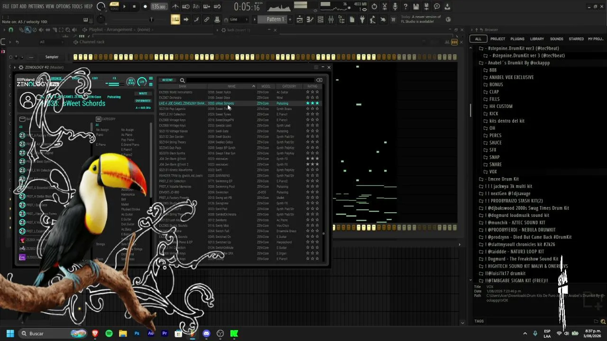Screen dimensions: 607x341
Task: Open the PATTERNS menu
Action: [36, 7]
